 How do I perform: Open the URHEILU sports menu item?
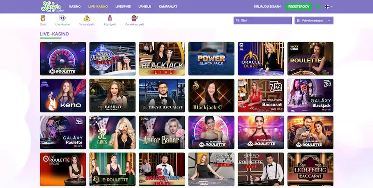pos(145,7)
